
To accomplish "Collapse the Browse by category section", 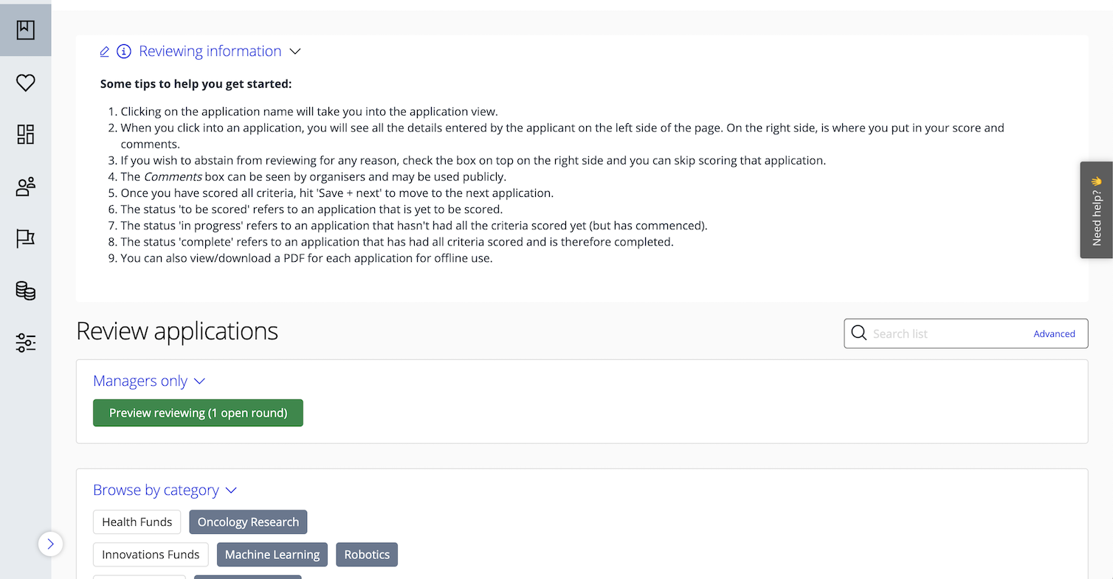I will pyautogui.click(x=231, y=490).
